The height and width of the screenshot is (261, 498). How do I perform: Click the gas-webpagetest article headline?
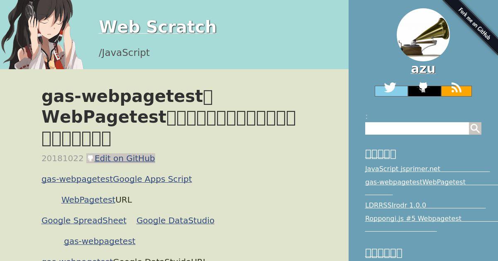168,117
